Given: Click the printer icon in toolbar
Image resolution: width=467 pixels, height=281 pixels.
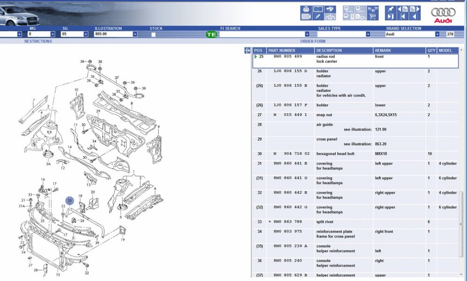Looking at the screenshot, I should pyautogui.click(x=306, y=9).
